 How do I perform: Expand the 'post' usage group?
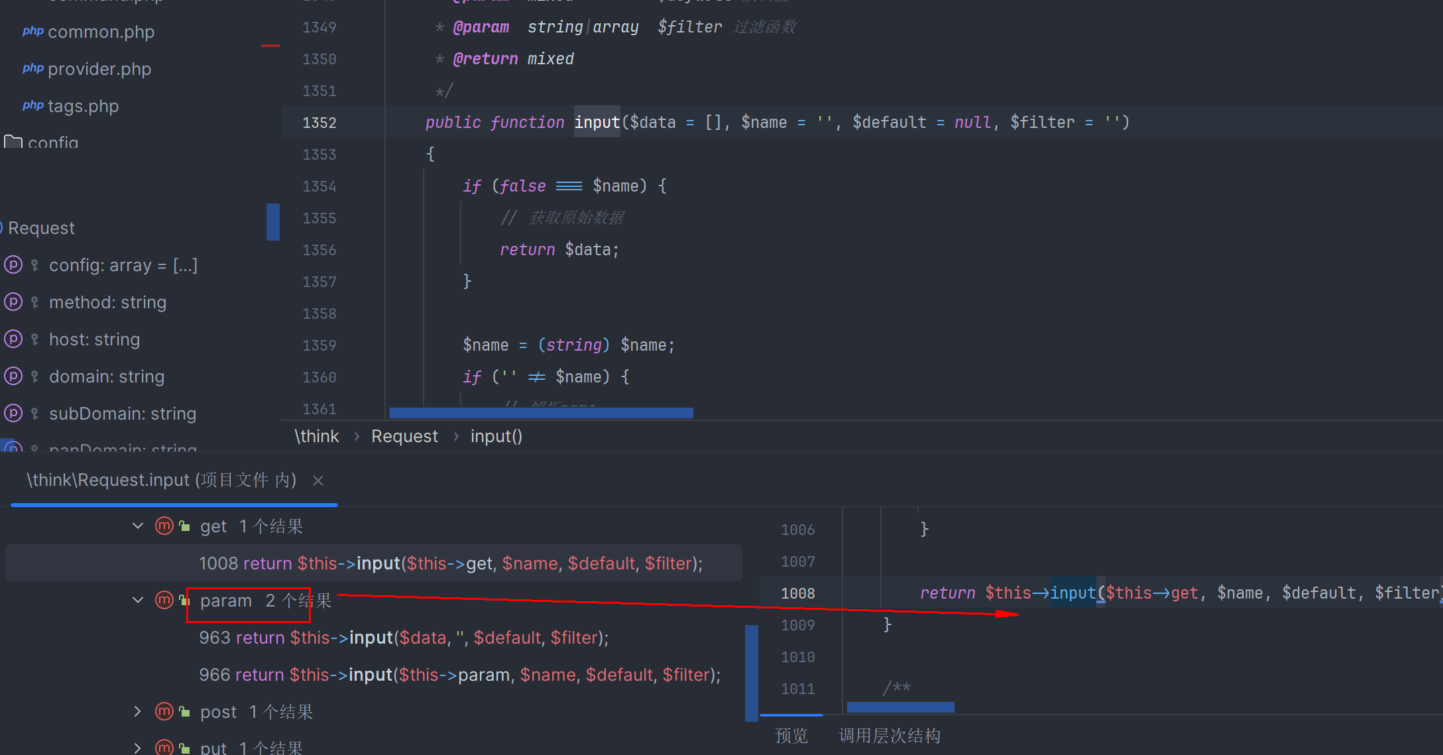(138, 712)
